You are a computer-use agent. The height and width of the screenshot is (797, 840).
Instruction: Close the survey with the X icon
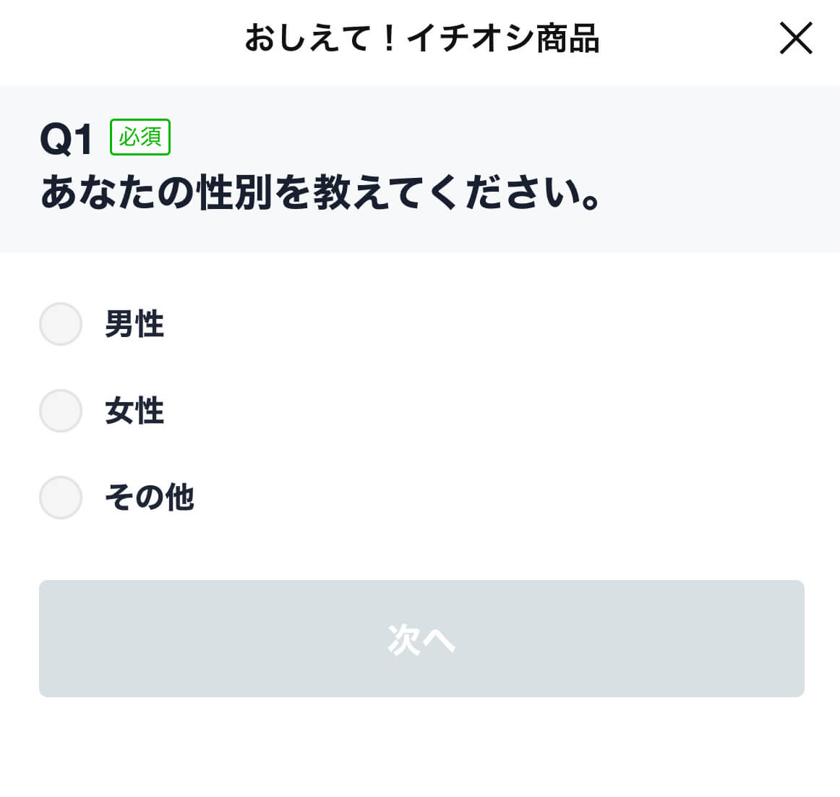[796, 38]
